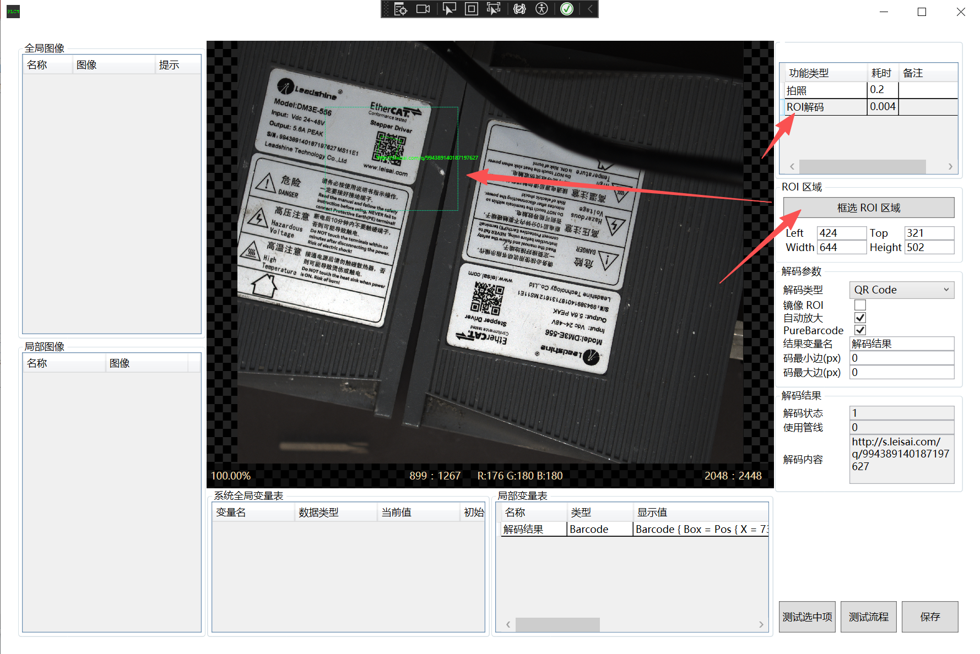Click the 局部变量表 scroll-right arrow
980x654 pixels.
pos(761,624)
